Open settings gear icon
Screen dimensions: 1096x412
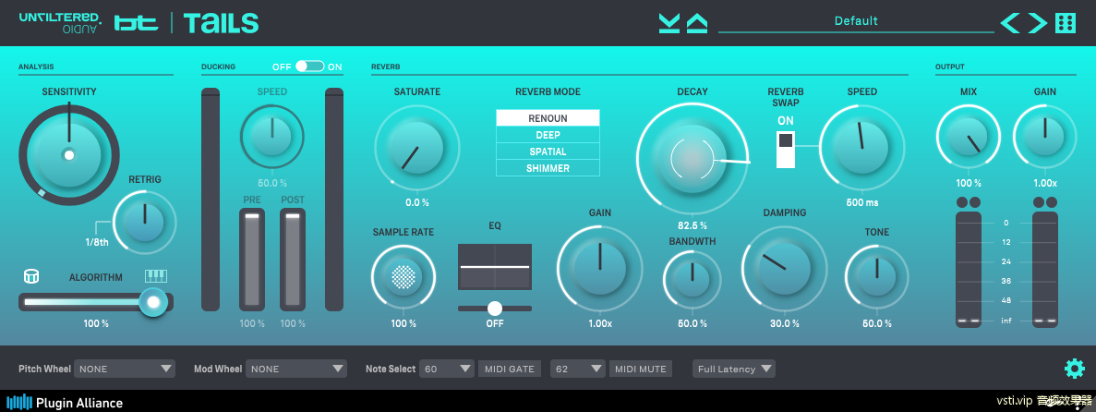[x=1074, y=368]
